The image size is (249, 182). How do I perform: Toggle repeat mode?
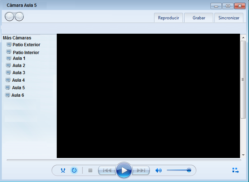coord(74,171)
